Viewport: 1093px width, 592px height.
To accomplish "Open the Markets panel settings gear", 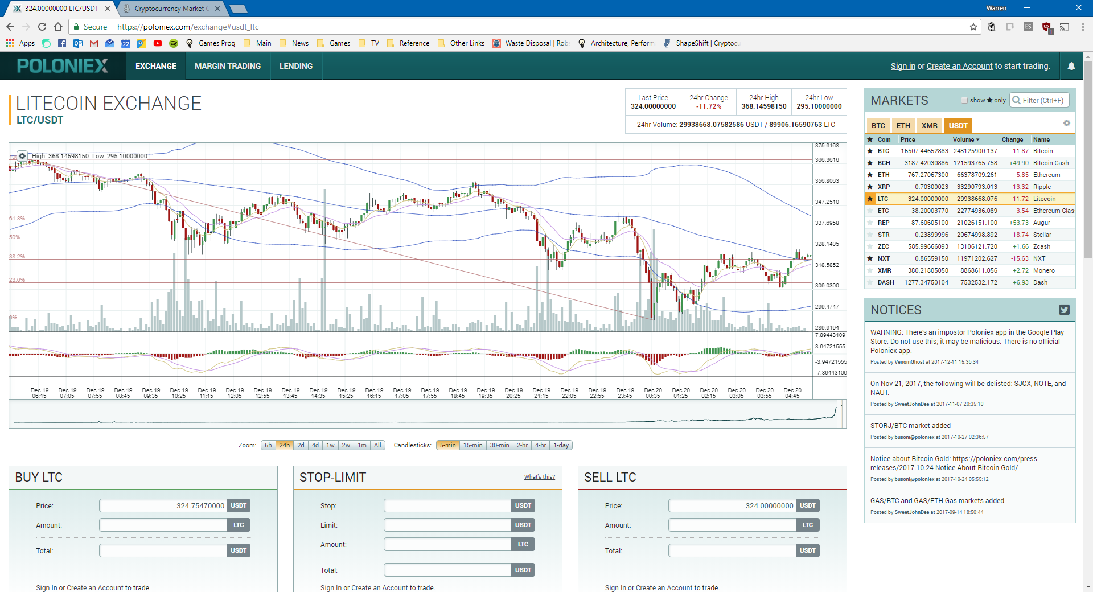I will [1066, 123].
